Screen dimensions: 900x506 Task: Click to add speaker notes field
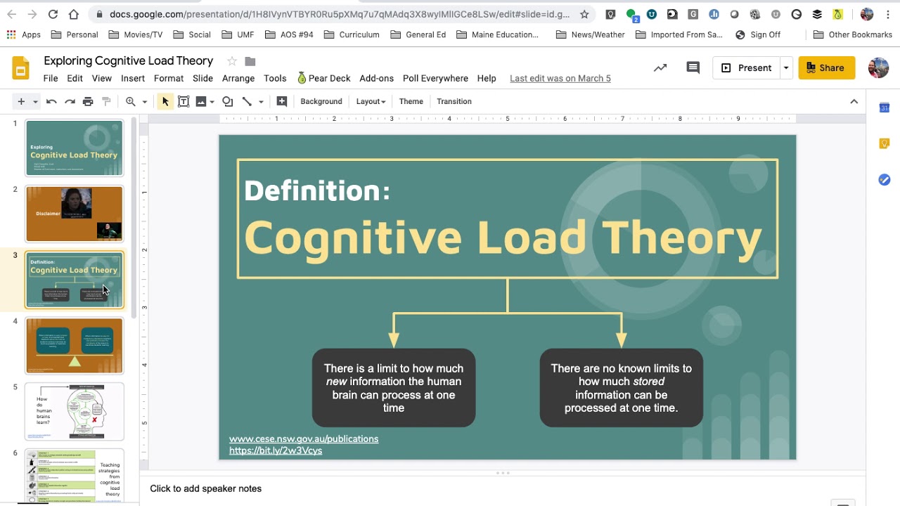(503, 488)
